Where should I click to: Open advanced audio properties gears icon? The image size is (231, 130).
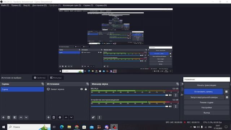point(93,117)
